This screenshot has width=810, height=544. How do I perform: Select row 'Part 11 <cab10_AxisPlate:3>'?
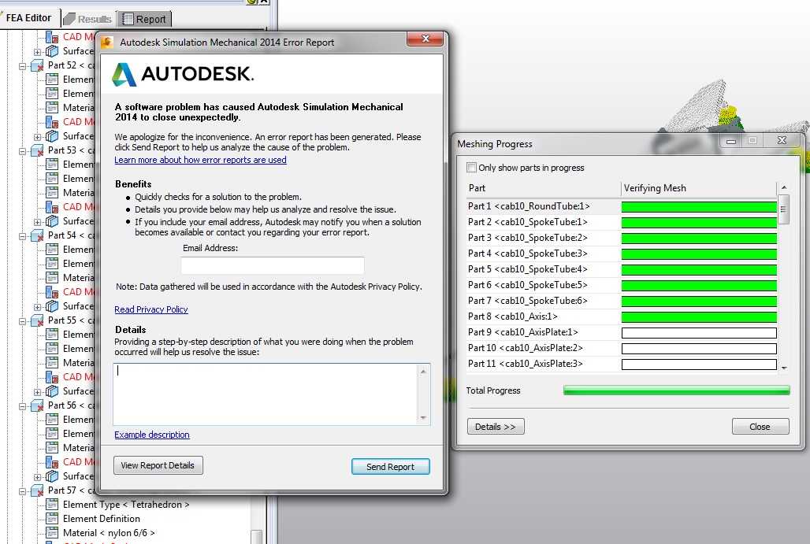pos(622,364)
